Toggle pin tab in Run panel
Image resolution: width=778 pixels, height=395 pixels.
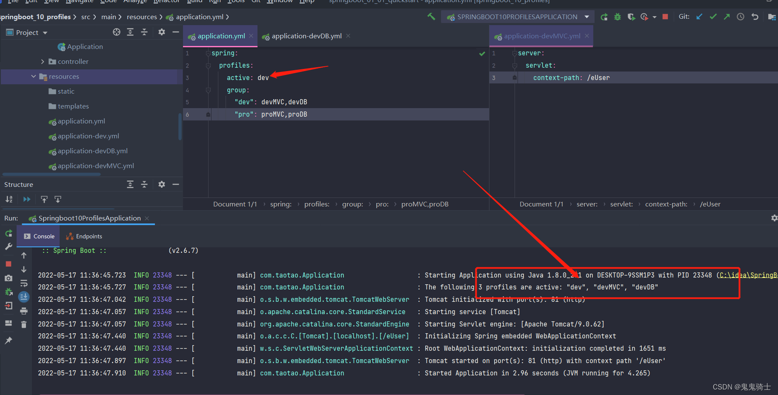(9, 340)
